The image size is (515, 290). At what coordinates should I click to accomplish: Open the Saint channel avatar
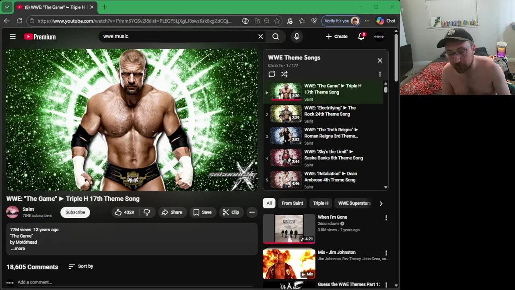point(12,212)
